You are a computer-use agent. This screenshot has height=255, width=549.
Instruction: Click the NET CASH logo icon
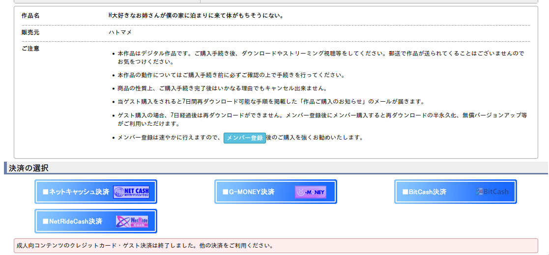pos(131,192)
